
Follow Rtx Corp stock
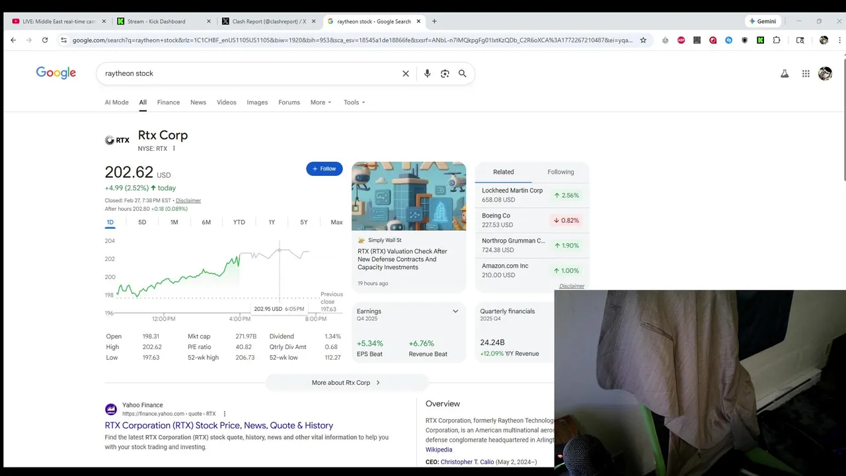(x=325, y=169)
